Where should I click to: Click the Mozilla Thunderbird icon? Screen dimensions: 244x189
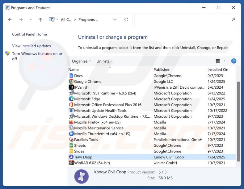71,134
